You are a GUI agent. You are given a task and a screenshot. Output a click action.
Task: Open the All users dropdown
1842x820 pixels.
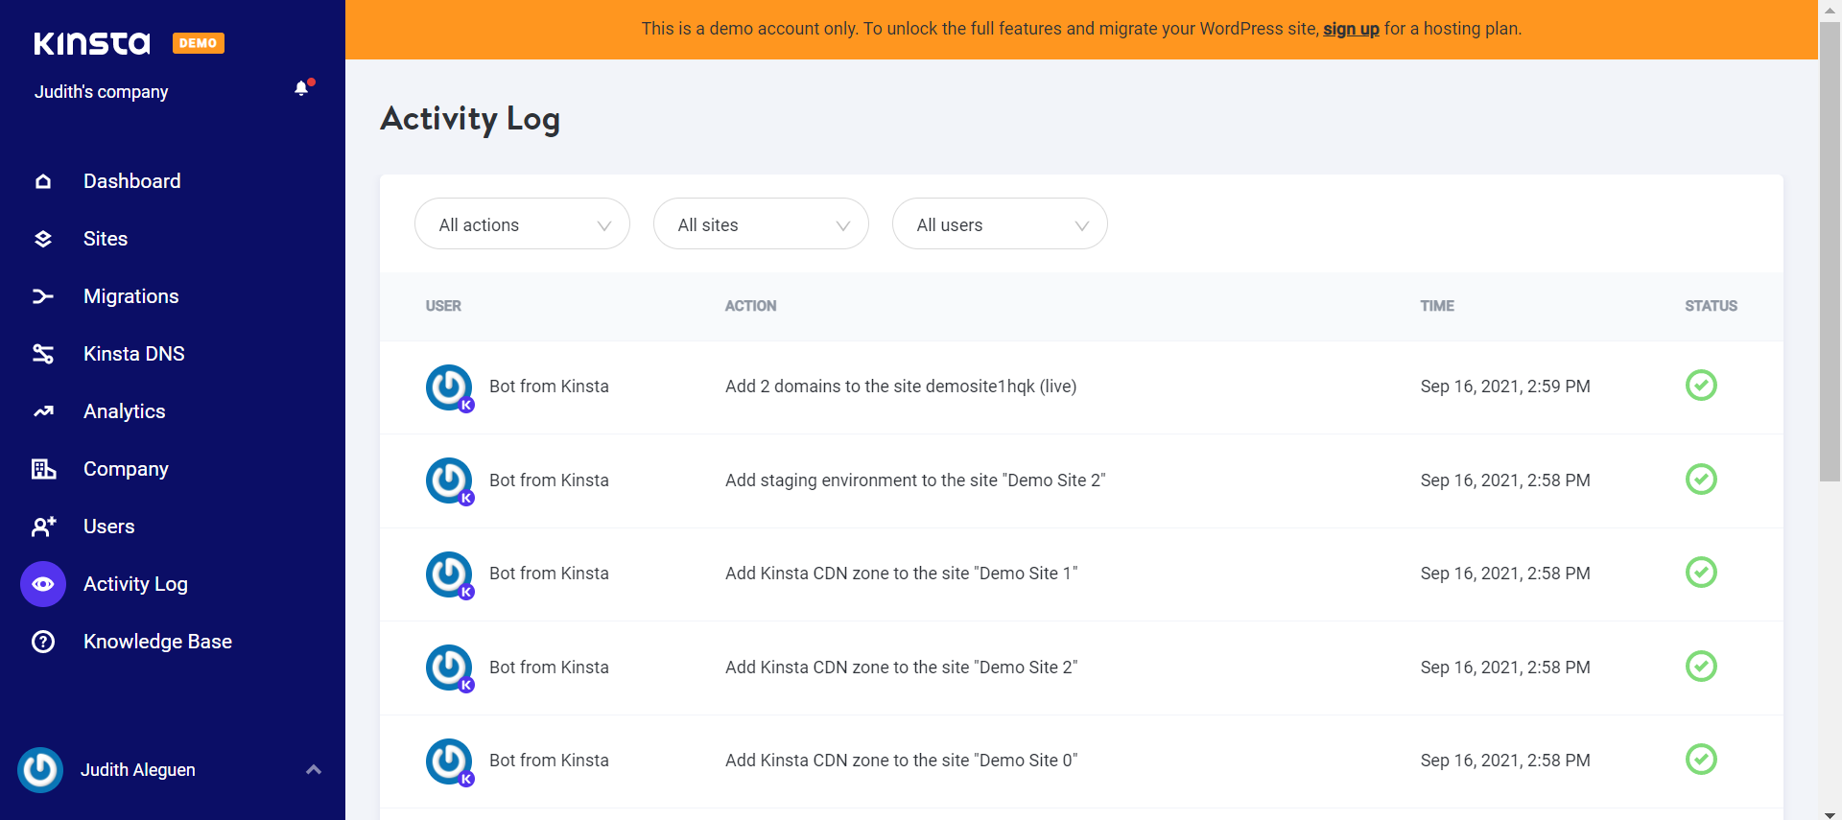click(1000, 224)
